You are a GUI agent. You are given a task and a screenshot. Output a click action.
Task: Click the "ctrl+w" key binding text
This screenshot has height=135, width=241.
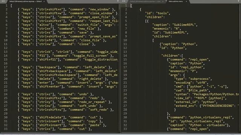[x=45, y=44]
